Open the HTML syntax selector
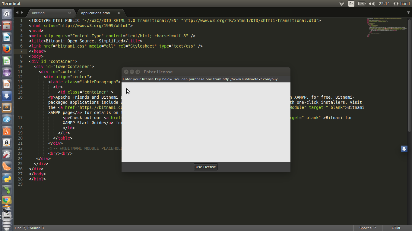The image size is (412, 231). 396,228
